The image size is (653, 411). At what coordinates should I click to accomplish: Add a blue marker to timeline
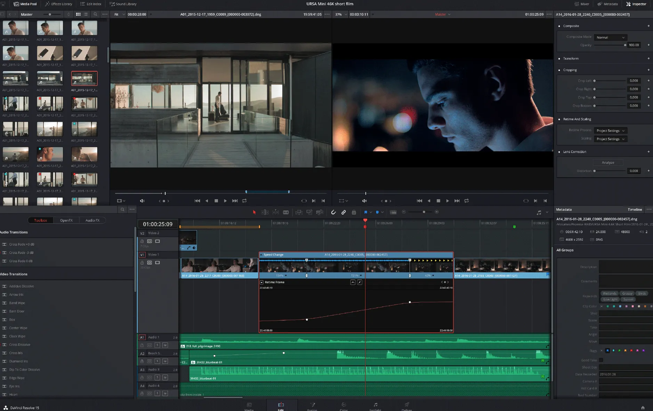point(377,212)
